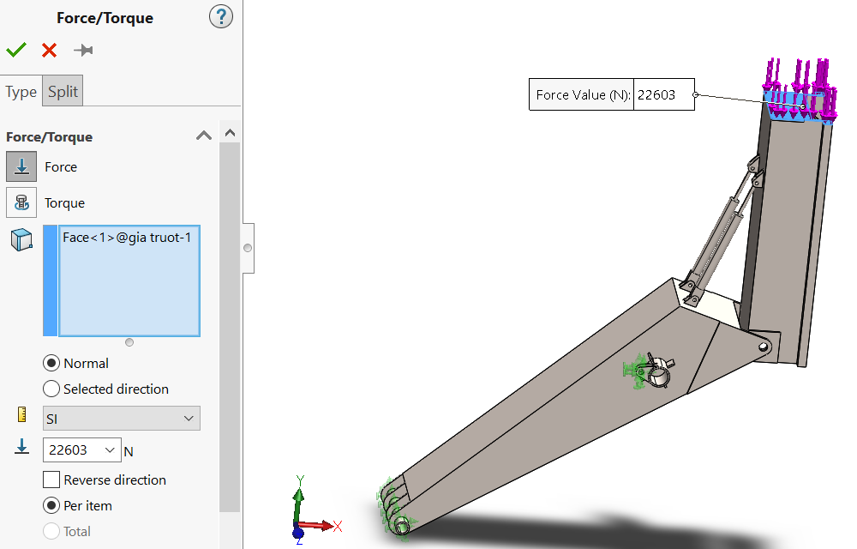Viewport: 857px width, 549px height.
Task: Click the pushpin keep-visible icon
Action: [83, 51]
